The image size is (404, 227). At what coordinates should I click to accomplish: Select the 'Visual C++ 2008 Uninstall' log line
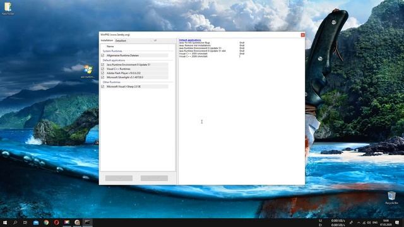pos(193,56)
